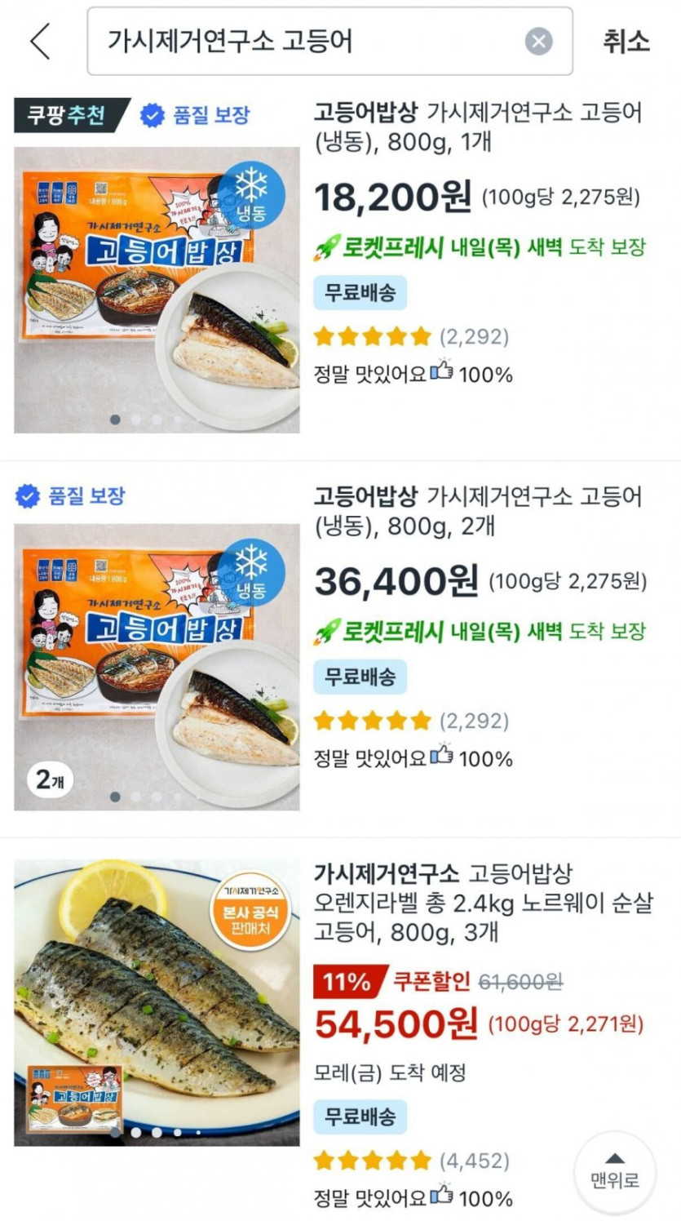The image size is (681, 1221).
Task: Tap the 쿠팡추천 badge
Action: click(x=70, y=115)
